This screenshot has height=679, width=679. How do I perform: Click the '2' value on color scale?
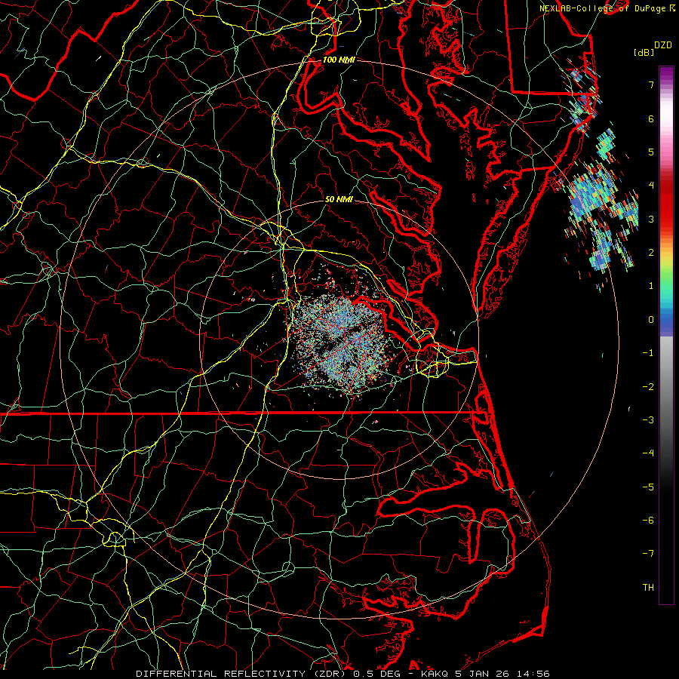[x=651, y=253]
